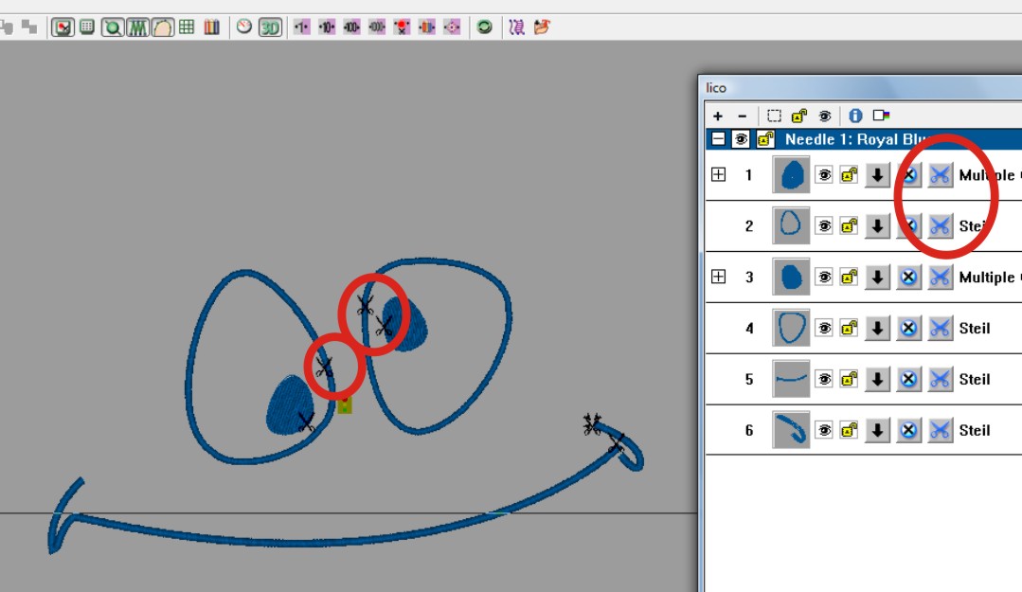Image resolution: width=1022 pixels, height=592 pixels.
Task: Toggle lock on Needle 1 Royal Blue
Action: click(x=765, y=139)
